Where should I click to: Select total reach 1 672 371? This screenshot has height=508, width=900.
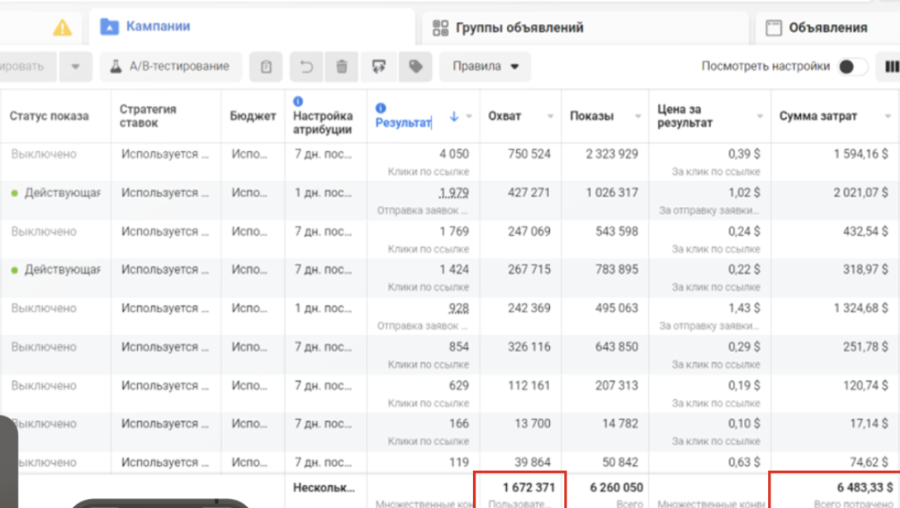point(528,488)
